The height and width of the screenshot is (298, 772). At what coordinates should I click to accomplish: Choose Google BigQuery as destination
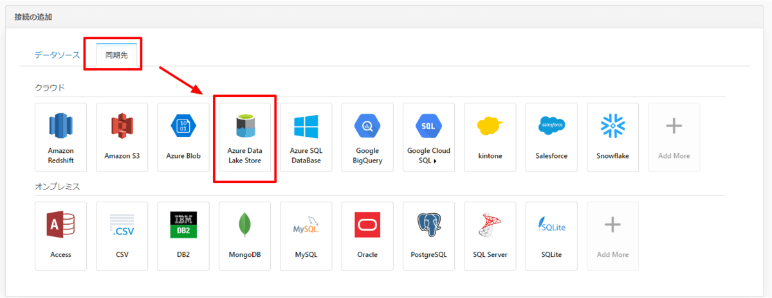coord(367,137)
